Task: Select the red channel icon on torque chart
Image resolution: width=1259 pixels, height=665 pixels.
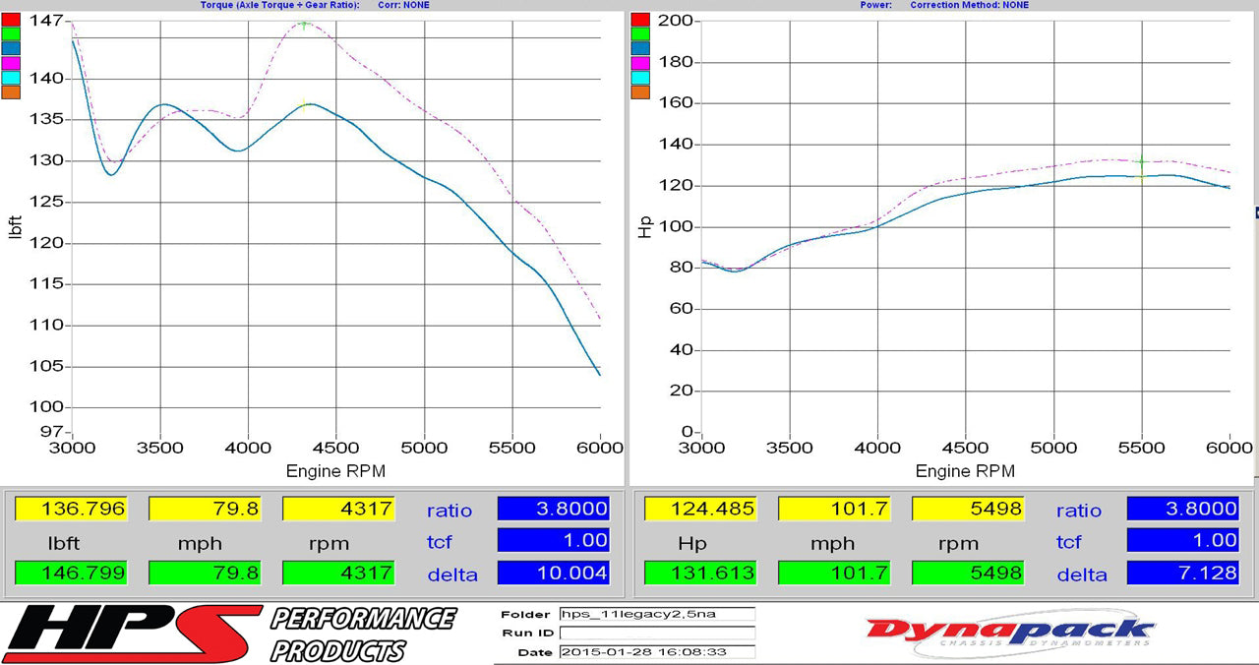Action: 10,18
